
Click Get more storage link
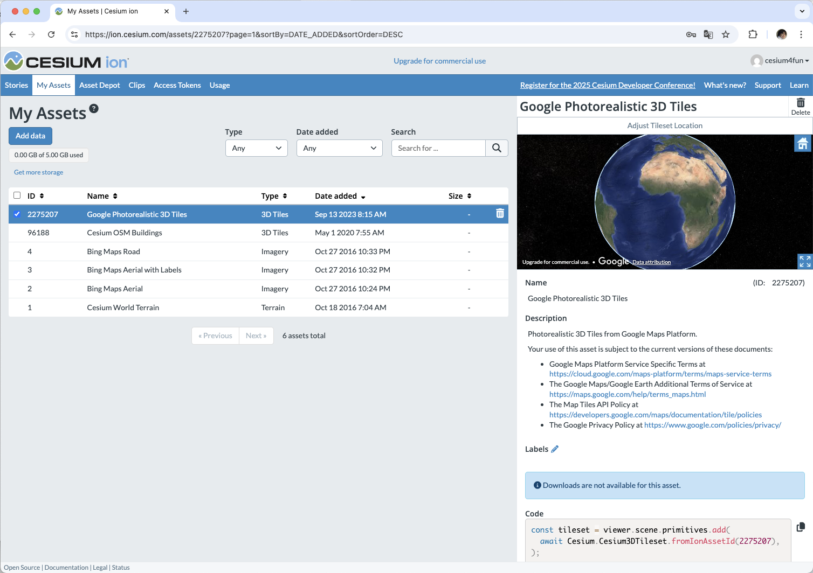(x=38, y=172)
